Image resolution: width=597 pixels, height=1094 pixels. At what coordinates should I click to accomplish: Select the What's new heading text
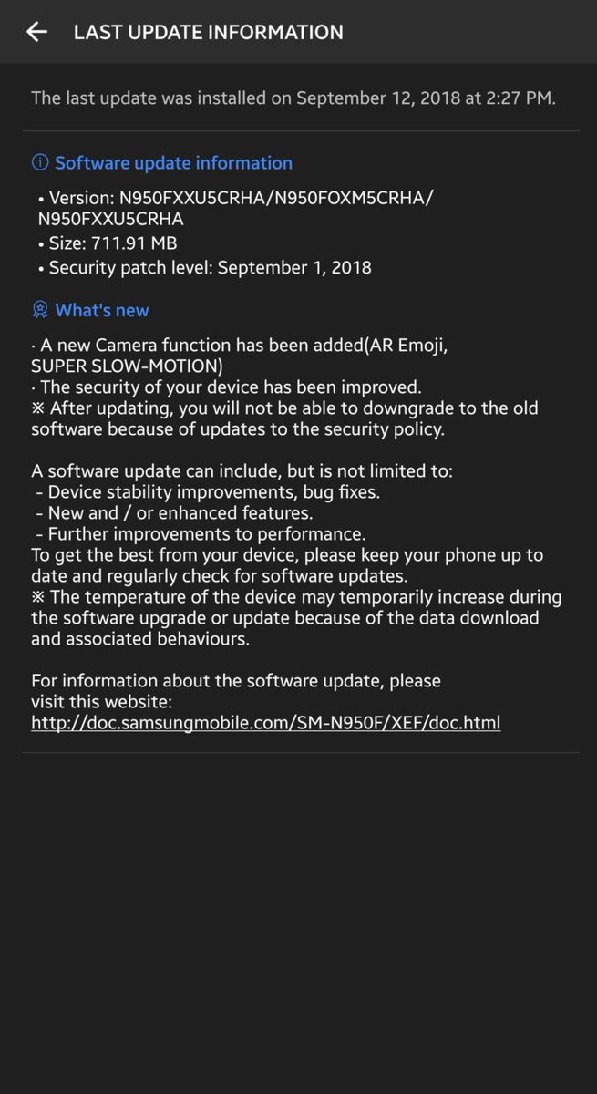(x=102, y=311)
